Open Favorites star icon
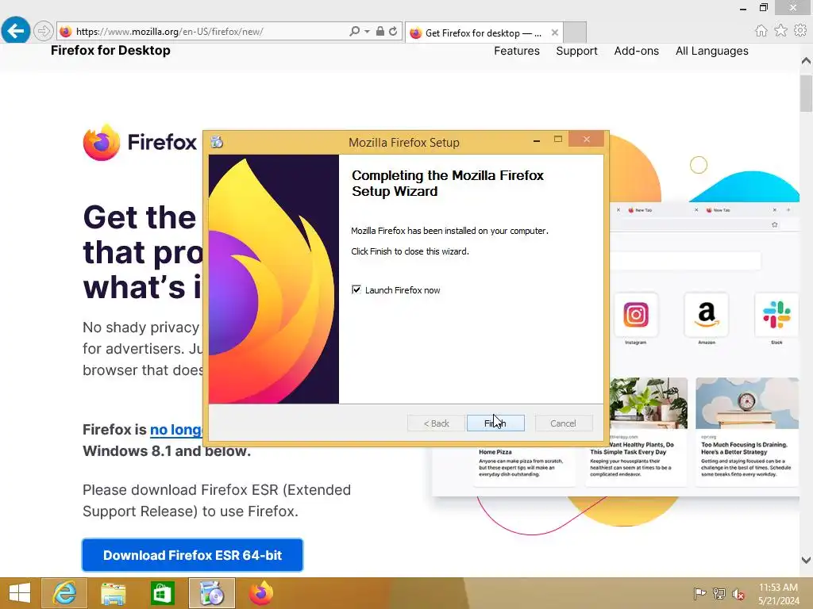The height and width of the screenshot is (609, 813). click(780, 30)
